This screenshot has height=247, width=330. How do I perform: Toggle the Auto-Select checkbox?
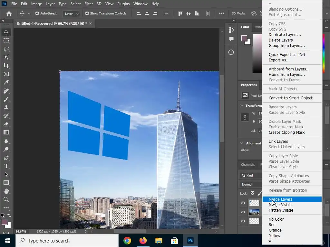pos(37,13)
